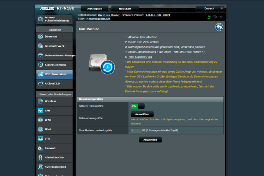
Task: Open 'Wie Apple TIME MACHINE nutzen?' link
Action: [181, 52]
